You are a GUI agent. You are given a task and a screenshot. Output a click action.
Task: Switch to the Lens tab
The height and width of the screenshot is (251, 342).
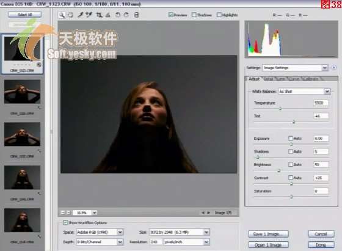281,79
